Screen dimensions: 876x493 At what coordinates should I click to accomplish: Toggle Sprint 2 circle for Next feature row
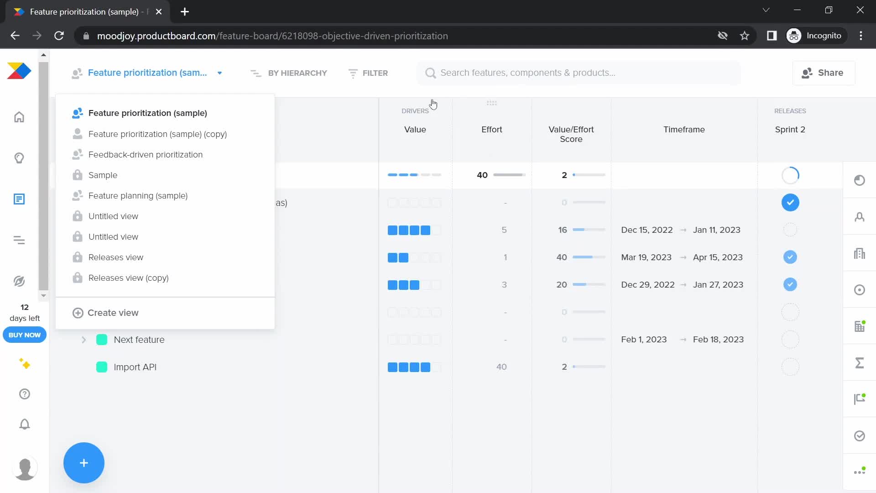click(x=790, y=339)
